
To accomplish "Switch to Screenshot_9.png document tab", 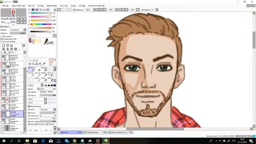I will (95, 132).
